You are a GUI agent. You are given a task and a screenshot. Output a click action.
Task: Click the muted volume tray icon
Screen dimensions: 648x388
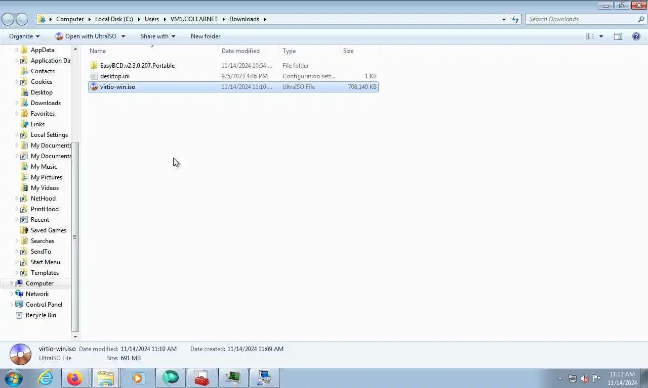[585, 378]
